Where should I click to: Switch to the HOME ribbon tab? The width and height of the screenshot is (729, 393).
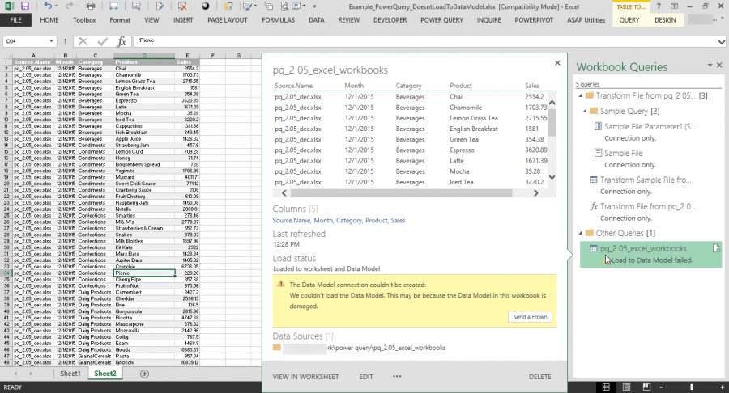click(49, 20)
